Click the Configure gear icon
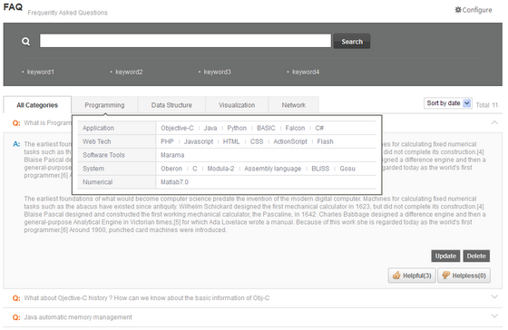 point(458,10)
